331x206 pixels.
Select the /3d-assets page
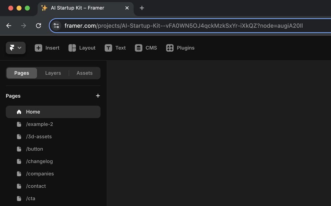(x=39, y=136)
